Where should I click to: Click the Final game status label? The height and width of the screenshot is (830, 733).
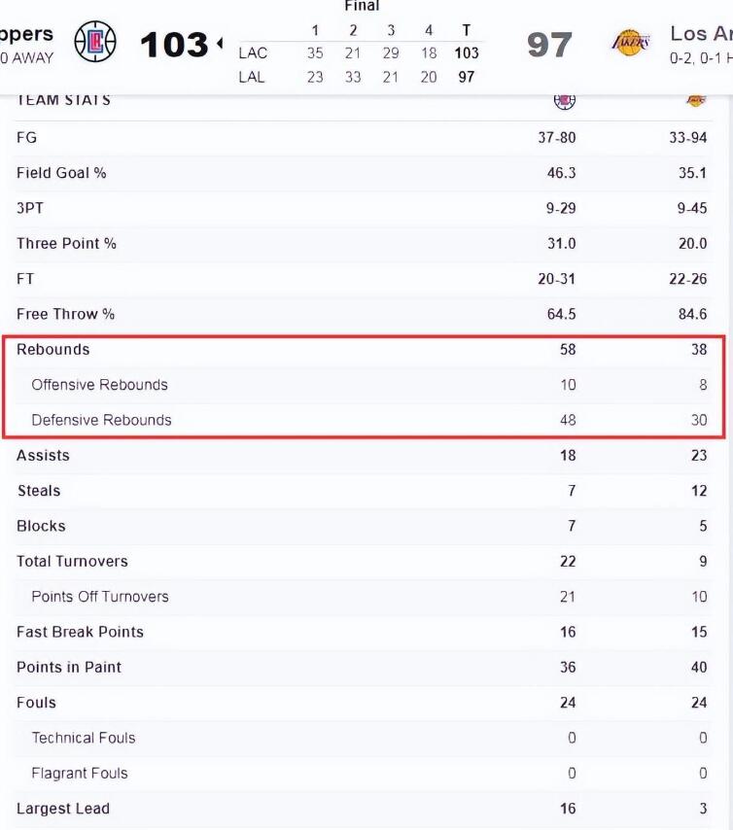(362, 6)
